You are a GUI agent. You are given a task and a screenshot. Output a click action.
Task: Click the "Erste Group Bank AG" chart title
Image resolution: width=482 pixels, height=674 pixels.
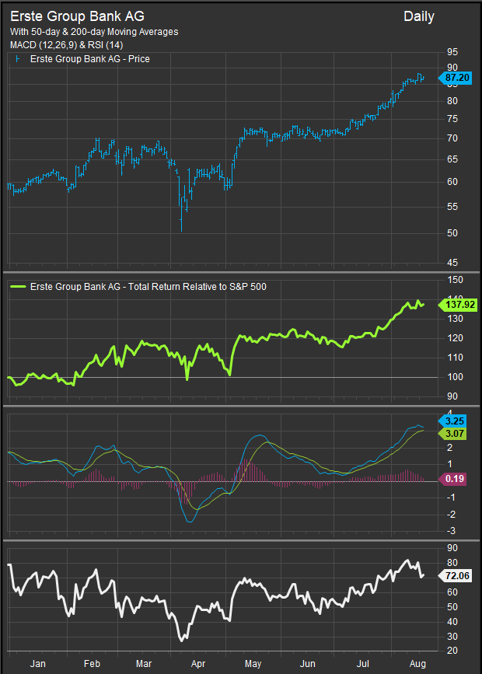pyautogui.click(x=77, y=16)
